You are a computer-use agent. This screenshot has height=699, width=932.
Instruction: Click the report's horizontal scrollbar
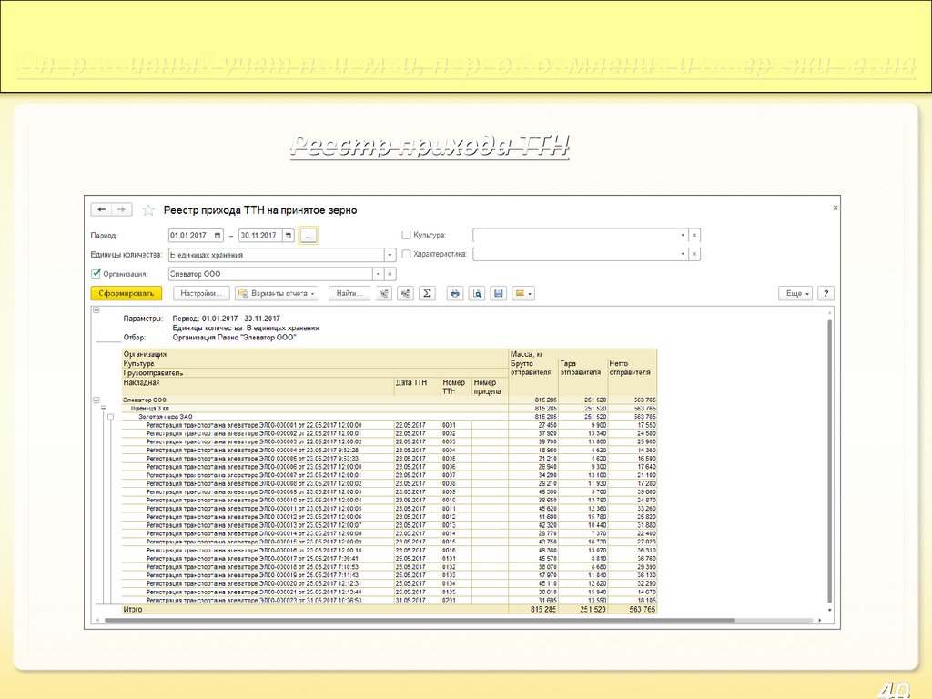[x=419, y=621]
